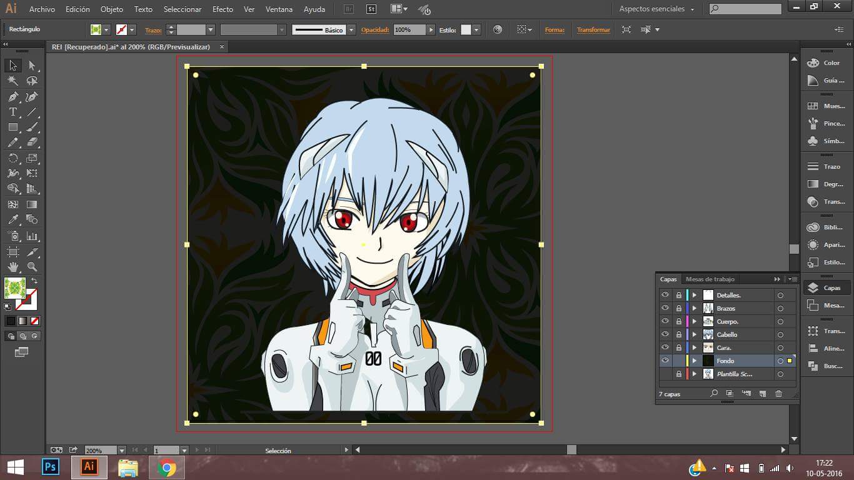The width and height of the screenshot is (854, 480).
Task: Delete selection with Layers panel trash icon
Action: [x=778, y=394]
